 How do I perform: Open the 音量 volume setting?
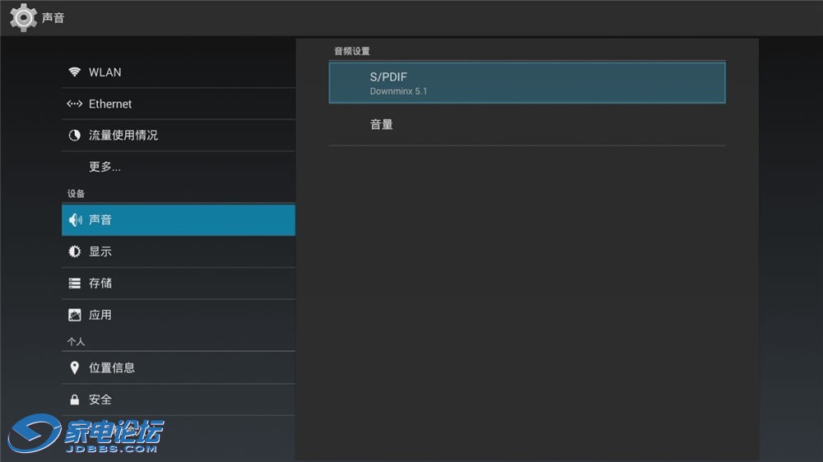click(x=527, y=125)
